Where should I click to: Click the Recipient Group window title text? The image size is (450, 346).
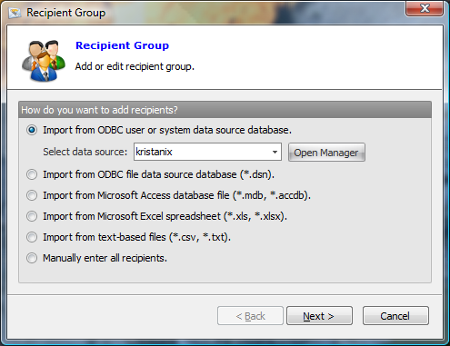66,13
